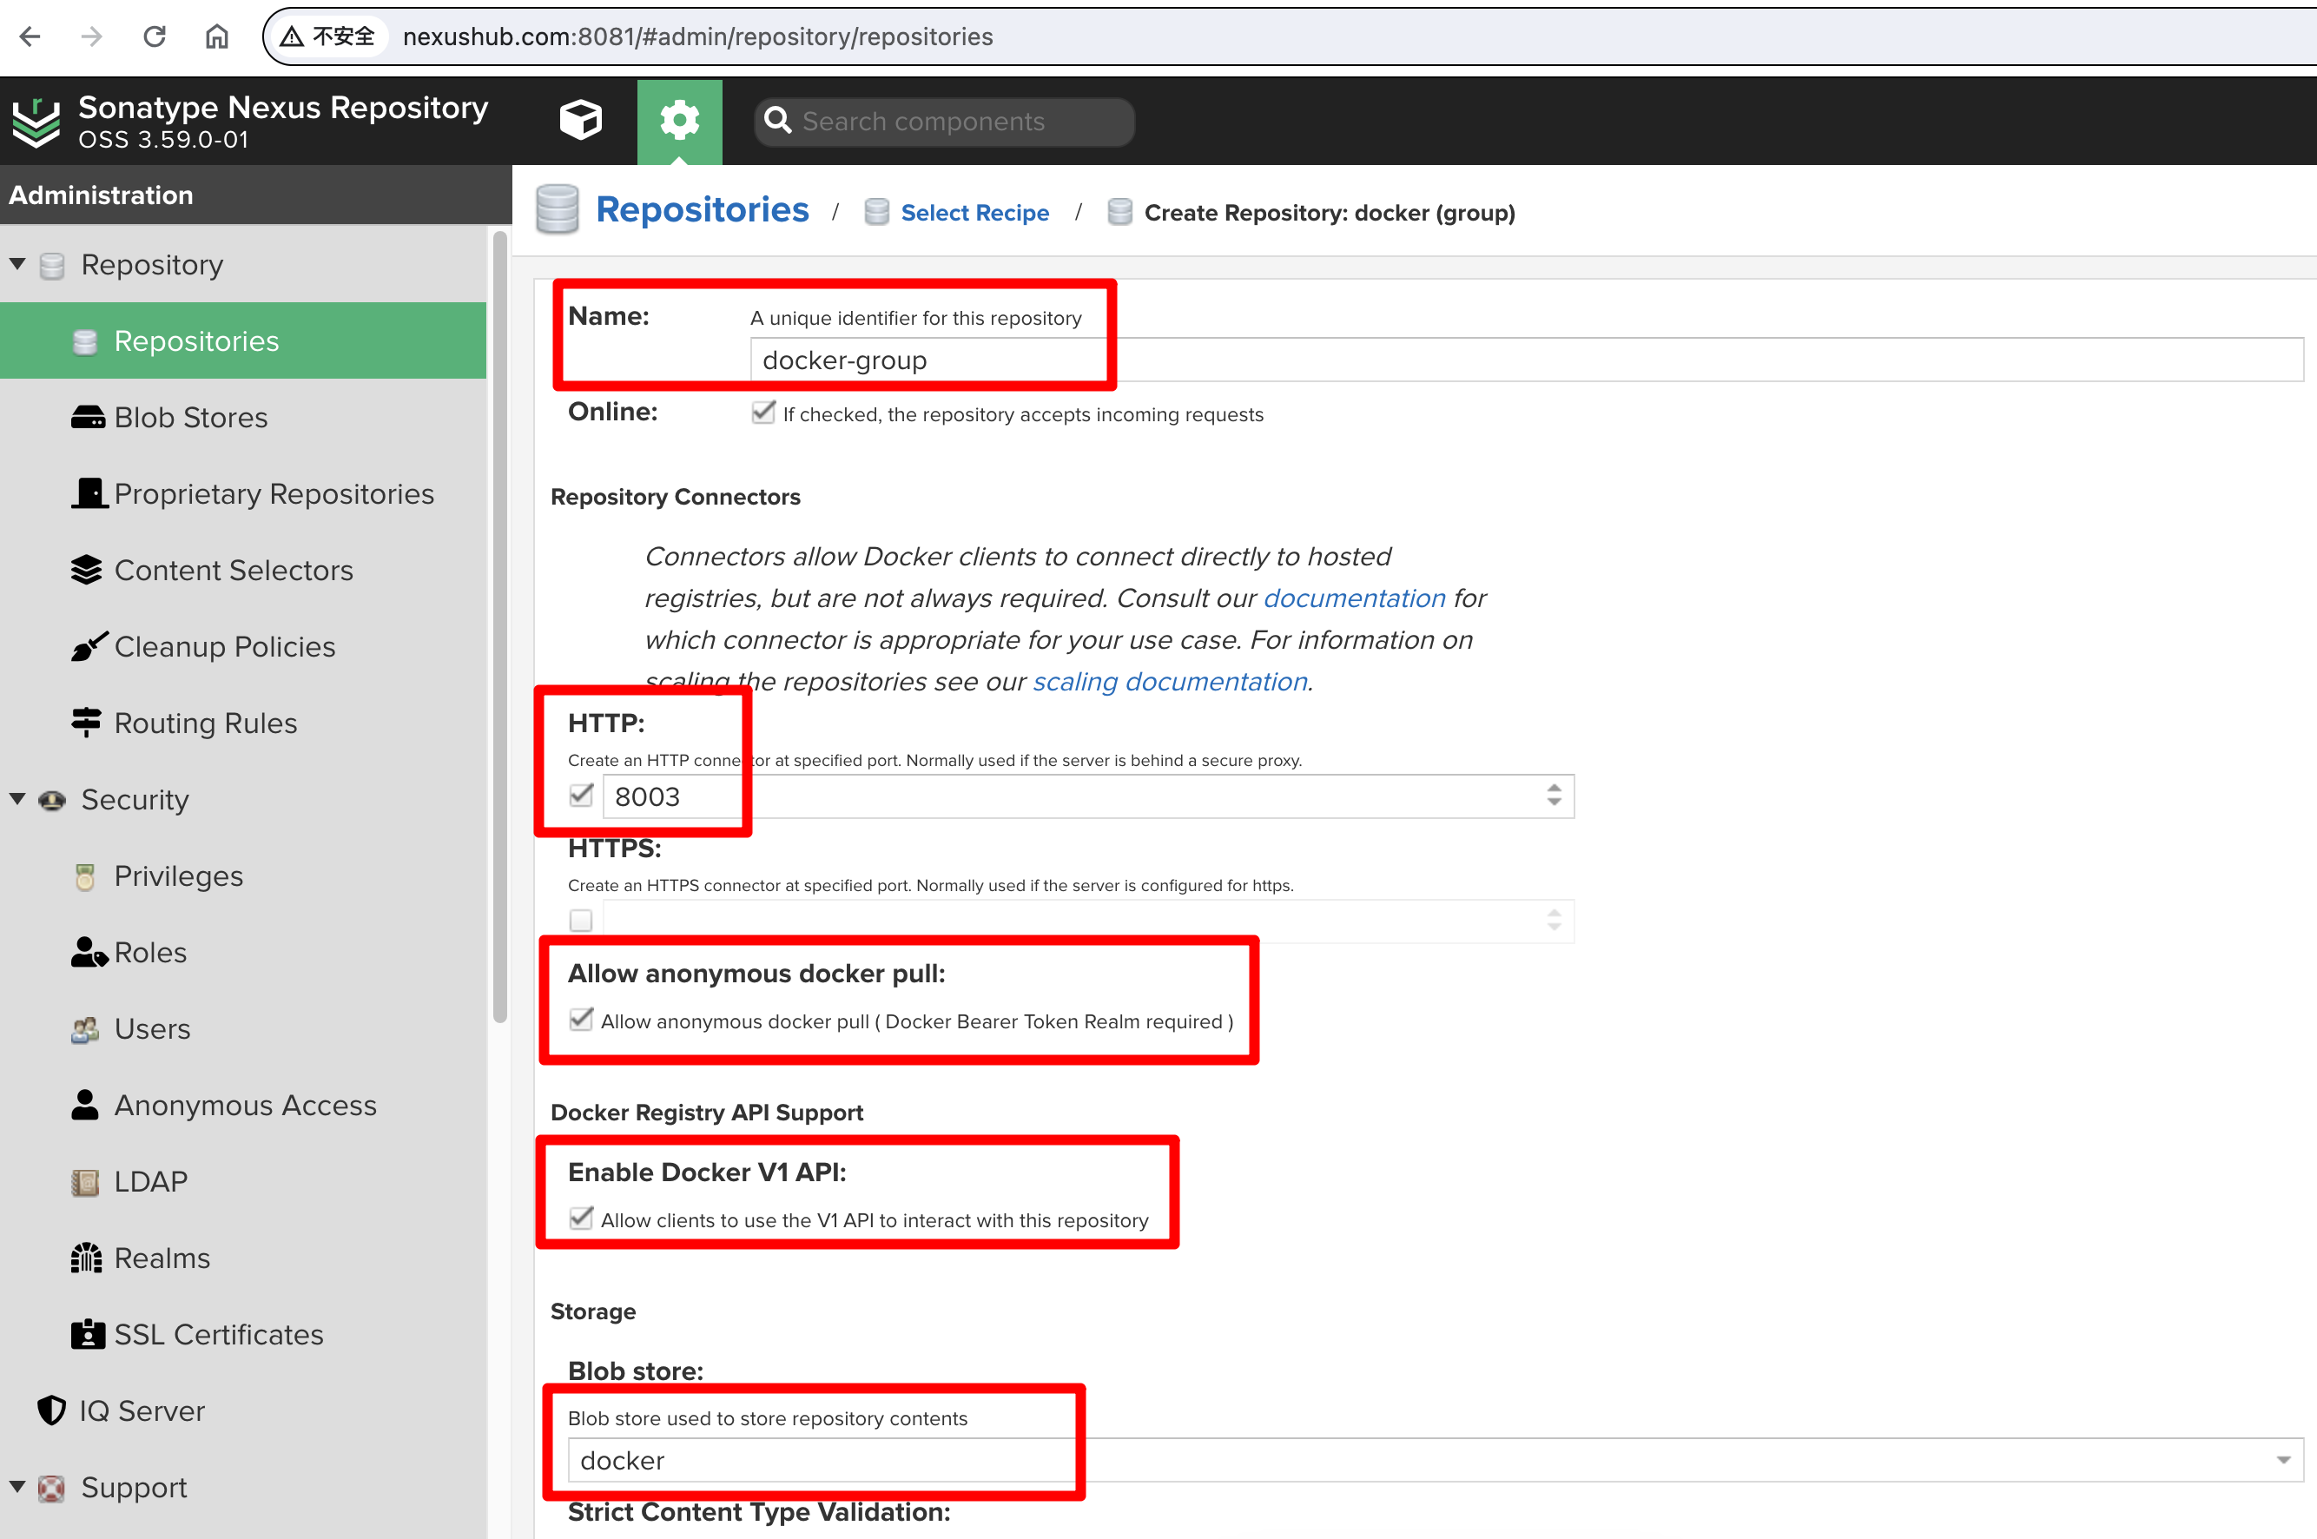The image size is (2317, 1539).
Task: Collapse the Support tree section
Action: pyautogui.click(x=17, y=1487)
